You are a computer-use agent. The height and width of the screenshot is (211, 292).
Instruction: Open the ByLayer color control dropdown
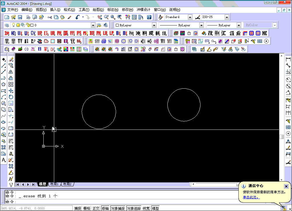(x=154, y=25)
